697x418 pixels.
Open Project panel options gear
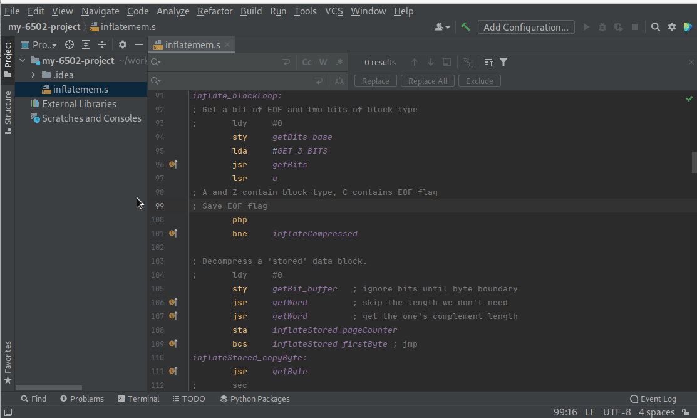123,44
